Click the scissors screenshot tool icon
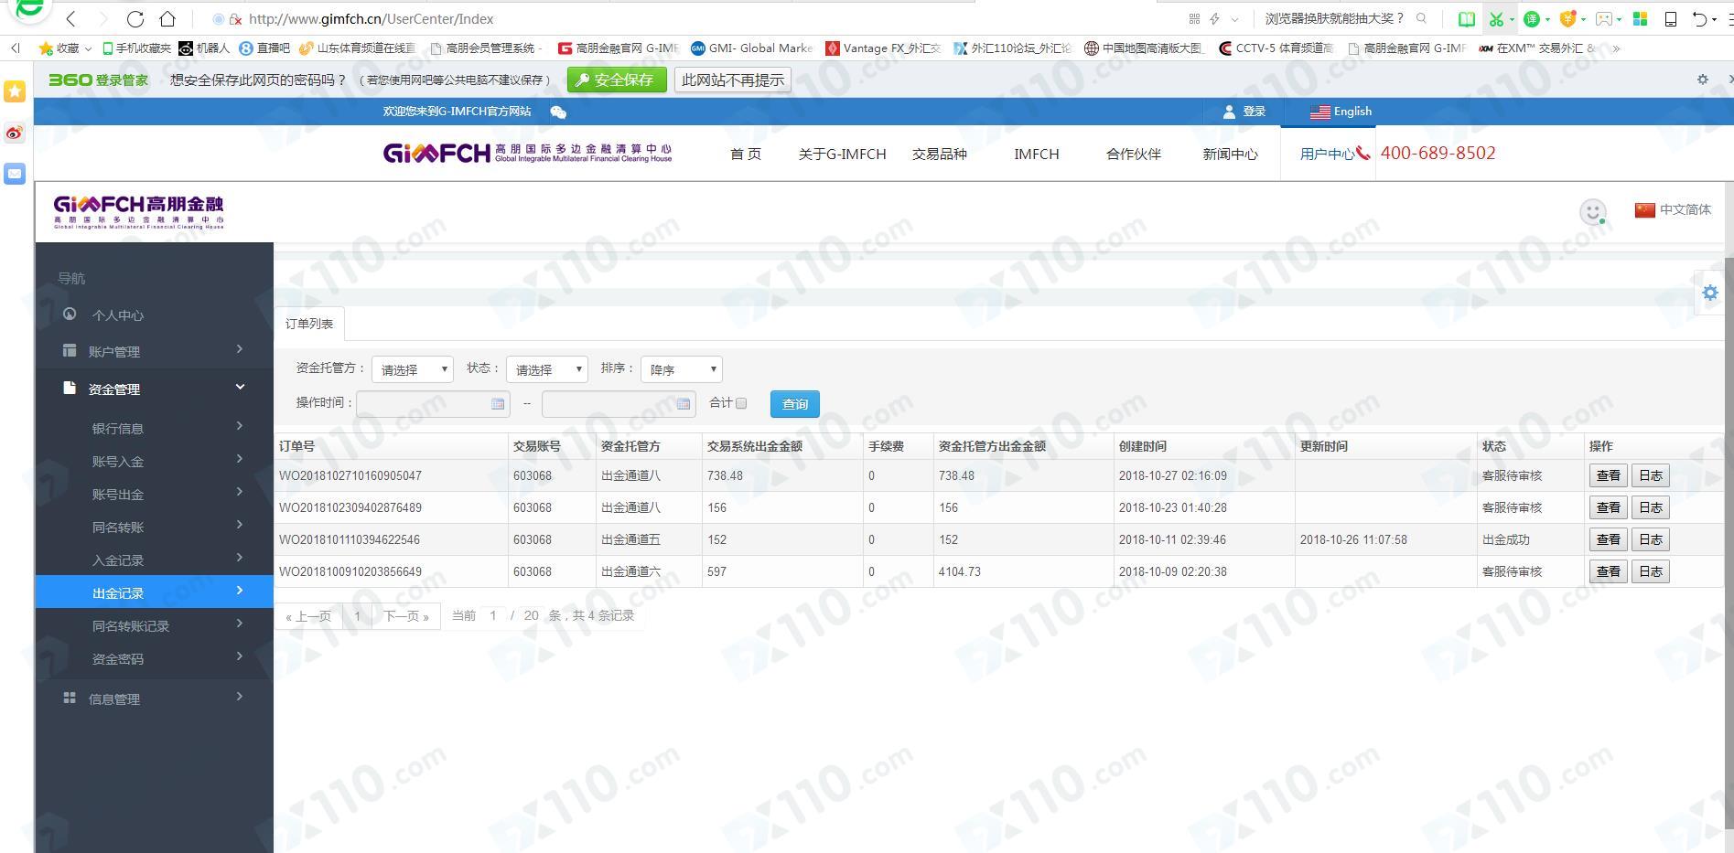1734x853 pixels. tap(1496, 18)
